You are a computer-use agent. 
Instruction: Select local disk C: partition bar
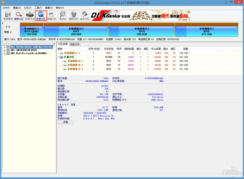pos(31,30)
